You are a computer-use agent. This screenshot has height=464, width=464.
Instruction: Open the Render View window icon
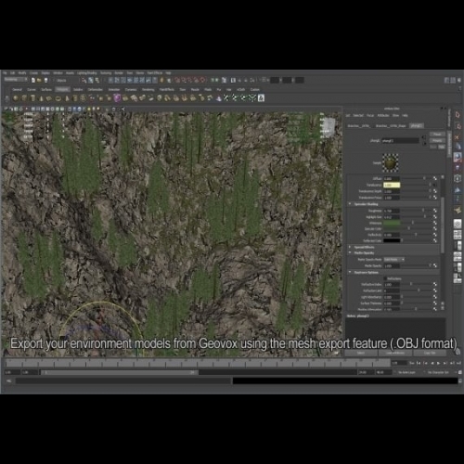tap(233, 80)
